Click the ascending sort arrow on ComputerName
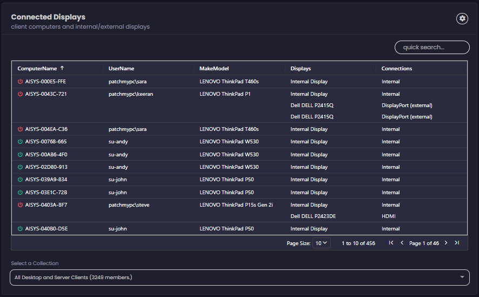Image resolution: width=479 pixels, height=297 pixels. 62,69
